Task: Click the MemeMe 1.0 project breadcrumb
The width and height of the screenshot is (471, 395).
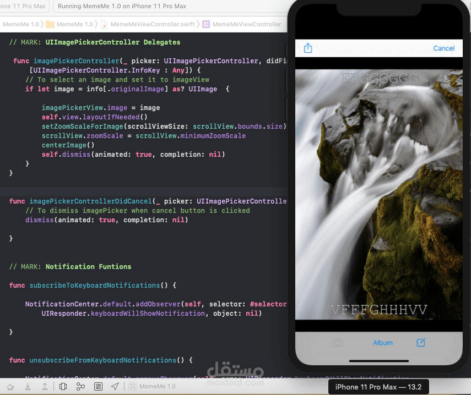Action: 21,24
